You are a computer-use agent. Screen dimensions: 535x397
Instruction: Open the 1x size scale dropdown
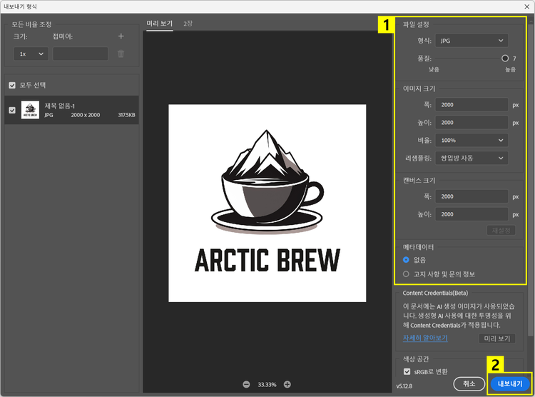pyautogui.click(x=31, y=54)
